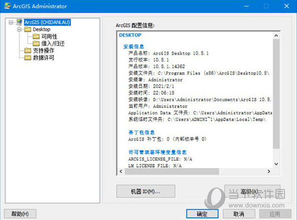Click the ArcGIS computer icon in the tree

tap(19, 22)
